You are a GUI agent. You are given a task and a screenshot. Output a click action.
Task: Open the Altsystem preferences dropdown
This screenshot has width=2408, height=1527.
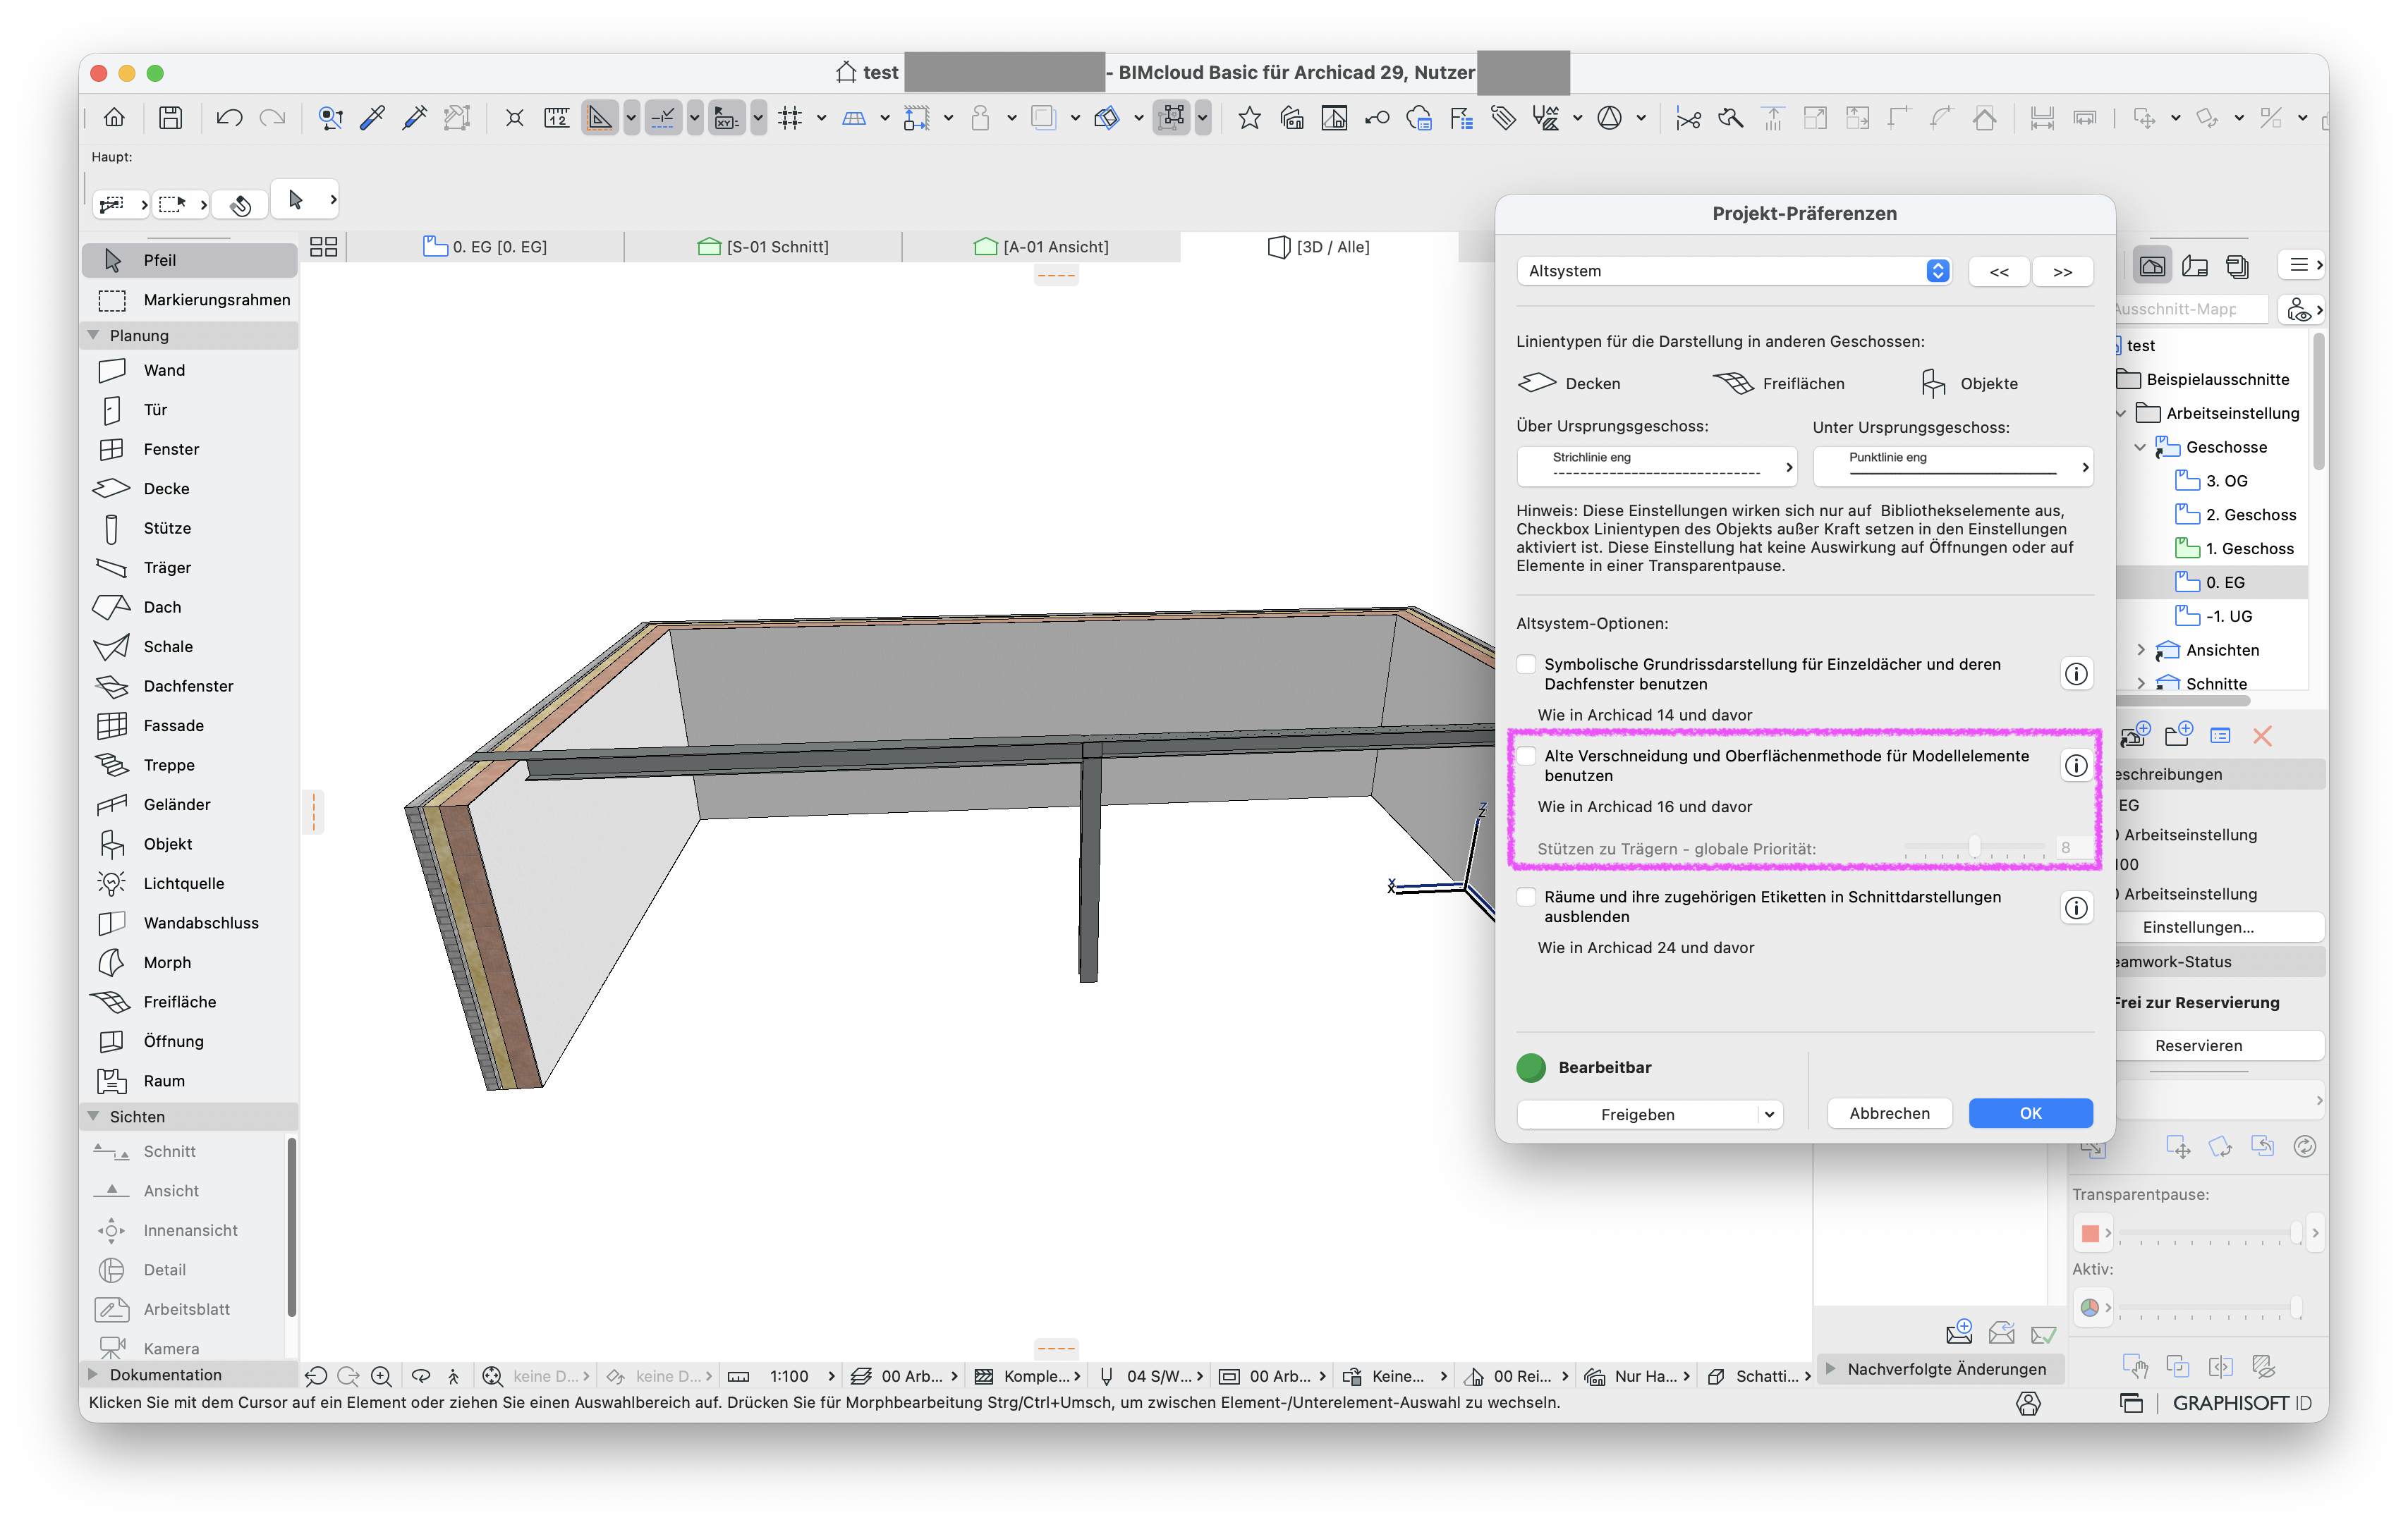[1734, 271]
